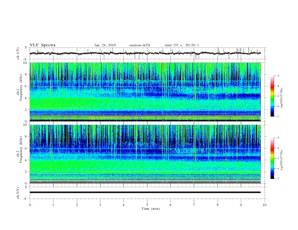Click the "start UT = 20:20:1" text
The height and width of the screenshot is (230, 298).
(182, 45)
